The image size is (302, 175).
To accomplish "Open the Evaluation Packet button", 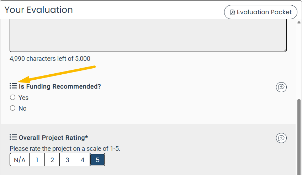I will [260, 12].
